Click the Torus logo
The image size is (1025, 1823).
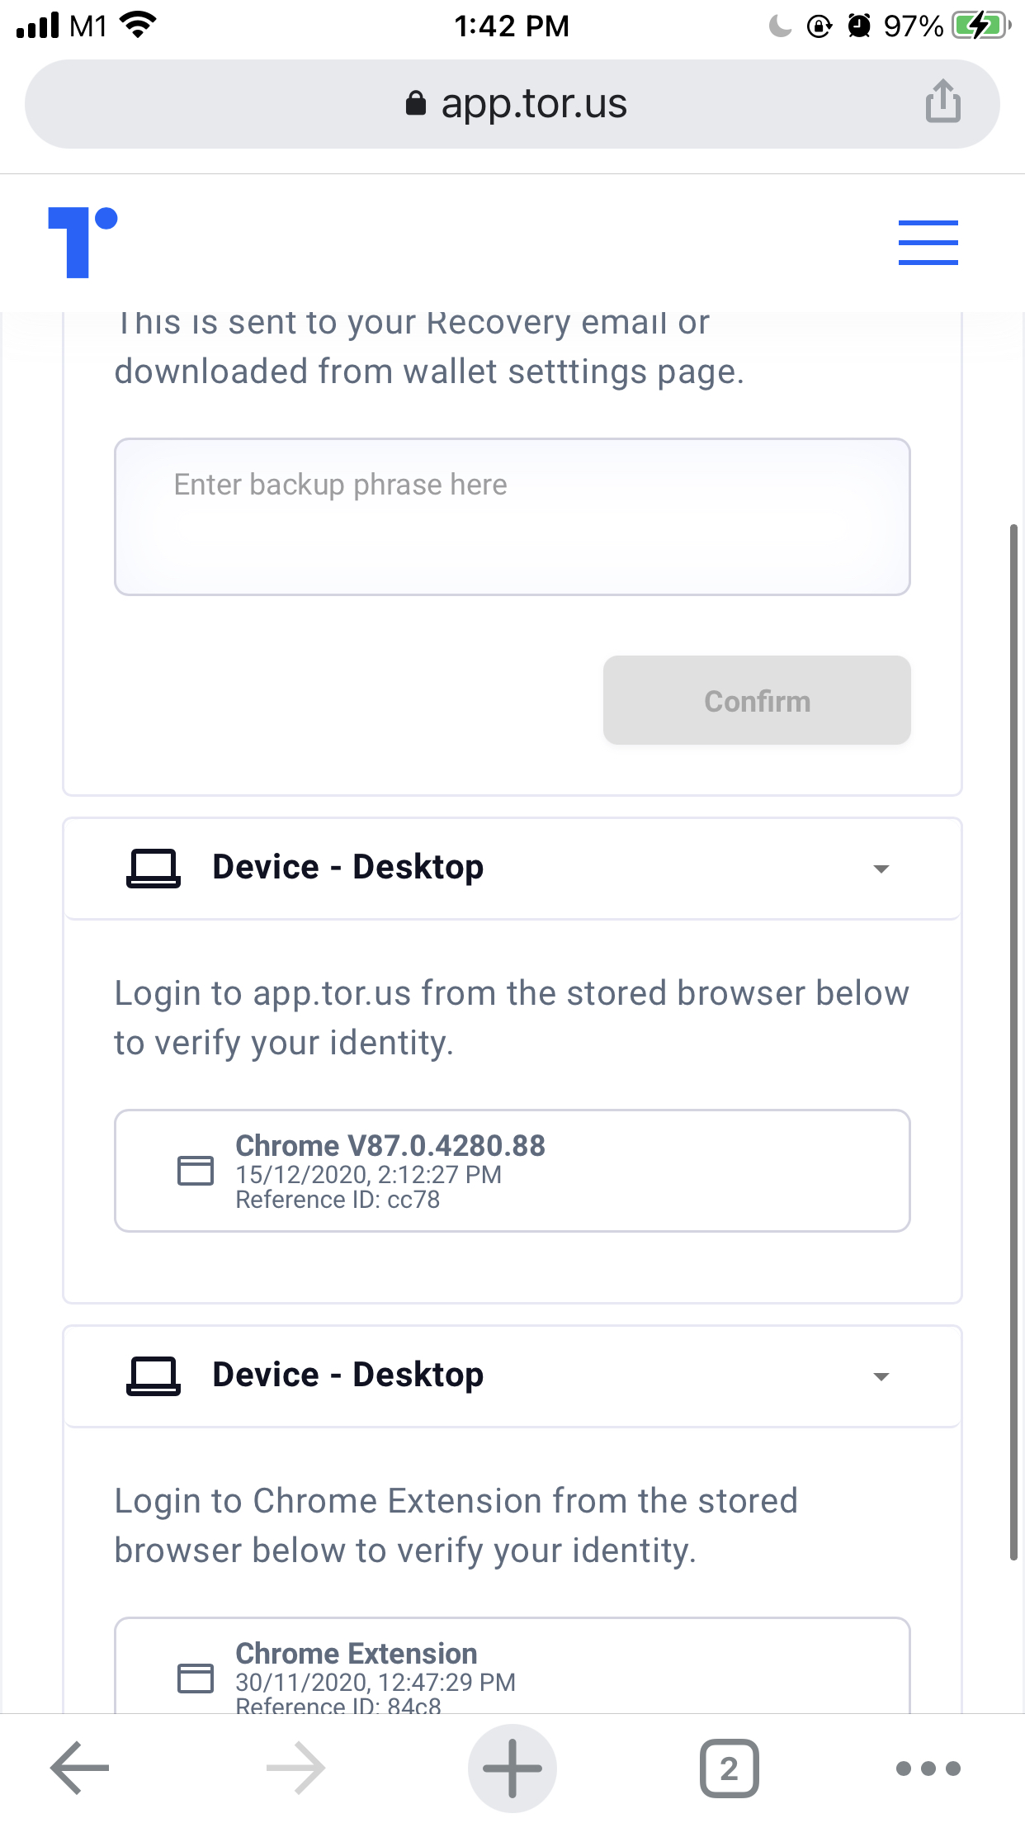(81, 242)
